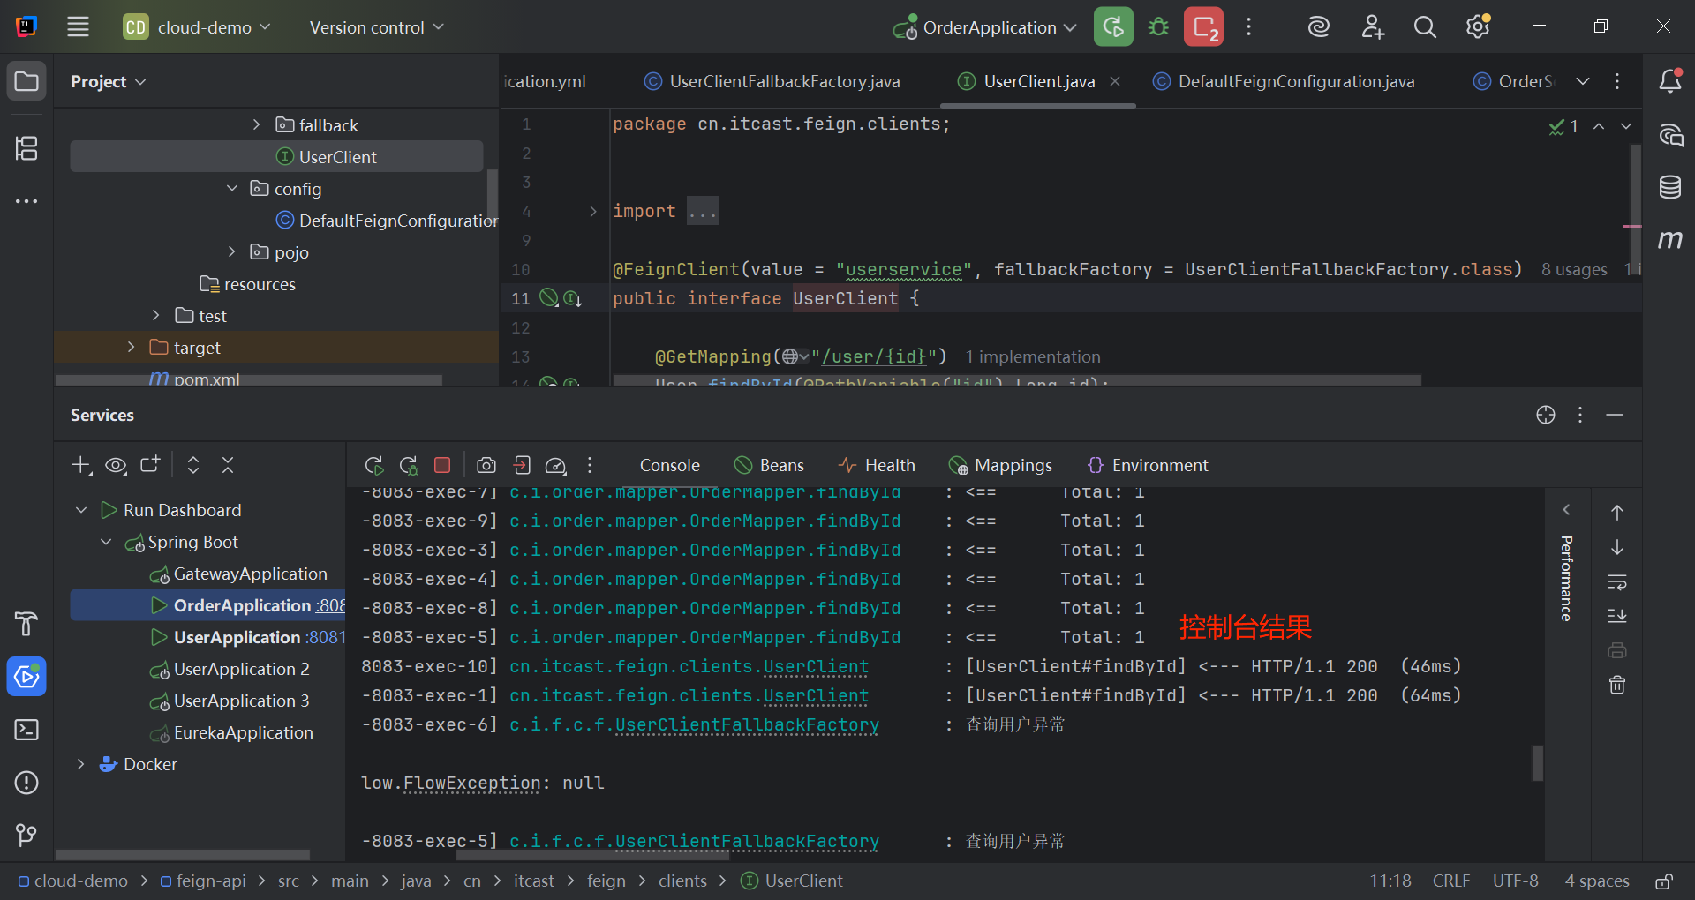This screenshot has width=1695, height=900.
Task: Open the main hamburger menu
Action: pyautogui.click(x=79, y=26)
